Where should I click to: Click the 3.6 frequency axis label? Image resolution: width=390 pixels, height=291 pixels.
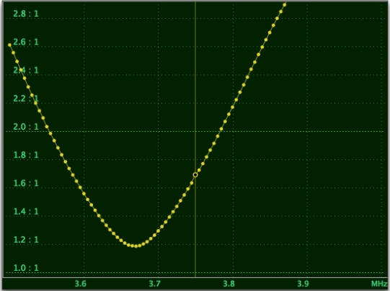click(81, 284)
